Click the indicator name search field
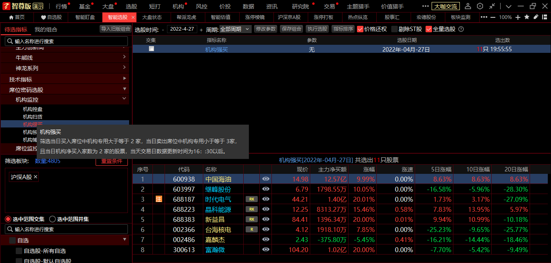 67,41
